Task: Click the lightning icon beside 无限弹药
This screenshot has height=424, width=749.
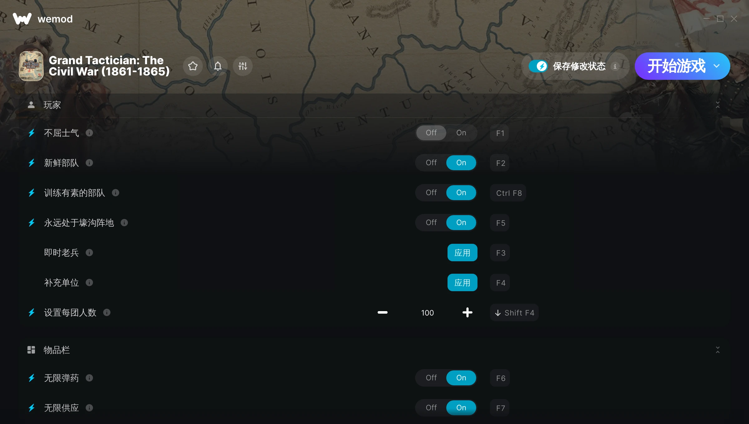Action: (x=32, y=378)
